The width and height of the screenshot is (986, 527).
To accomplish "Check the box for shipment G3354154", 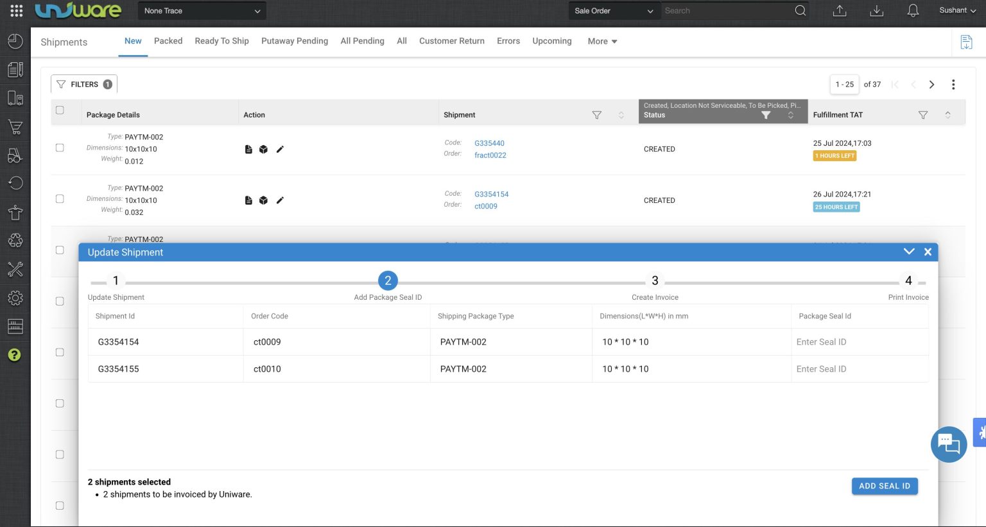I will (x=60, y=199).
